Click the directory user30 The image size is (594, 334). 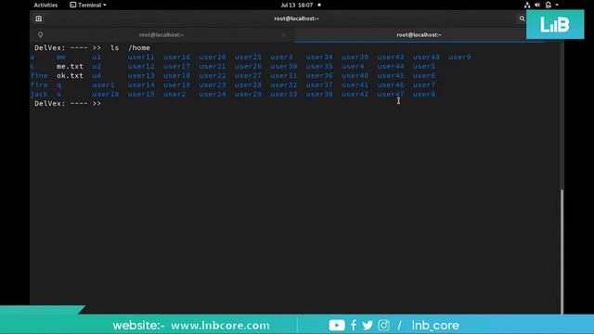284,66
